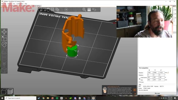Screen dimensions: 178x100
Task: Click the Position Y input field
Action: (x=156, y=72)
